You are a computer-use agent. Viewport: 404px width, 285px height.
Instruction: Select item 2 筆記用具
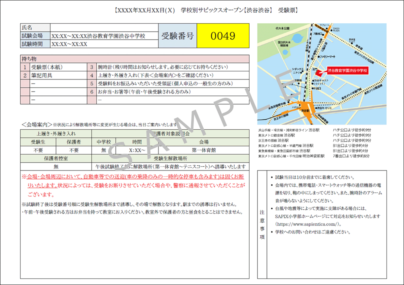(54, 75)
